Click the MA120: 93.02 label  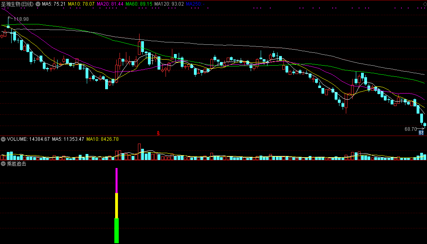(169, 4)
